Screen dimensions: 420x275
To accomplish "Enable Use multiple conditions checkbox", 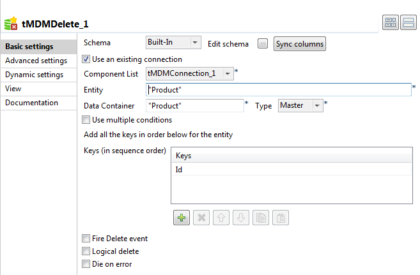I will pos(86,120).
